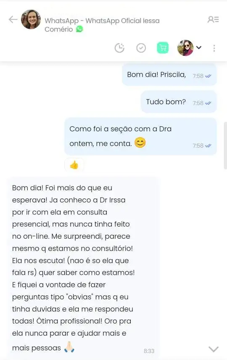This screenshot has height=360, width=227.
Task: Click the thumbs up reaction
Action: point(74,165)
